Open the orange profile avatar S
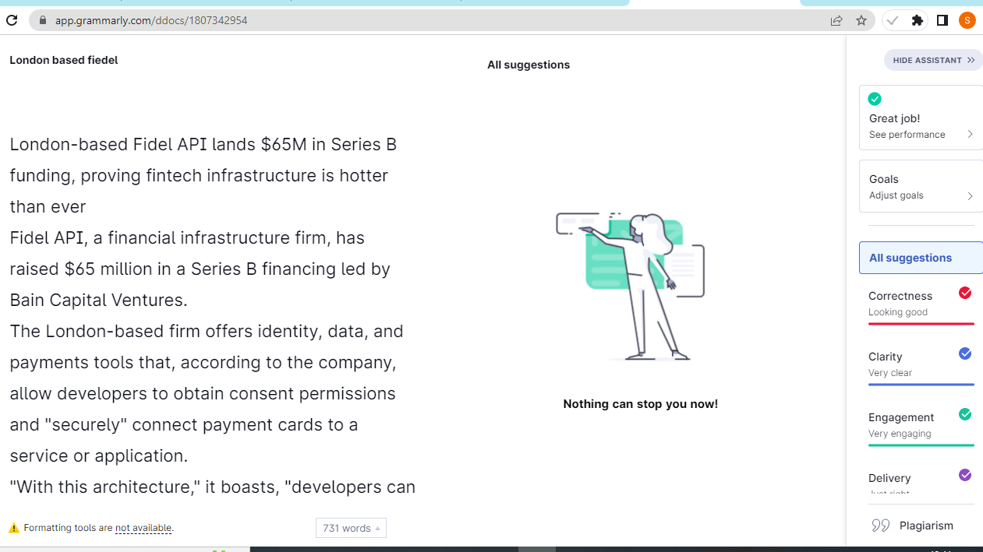Viewport: 983px width, 552px height. click(x=967, y=20)
